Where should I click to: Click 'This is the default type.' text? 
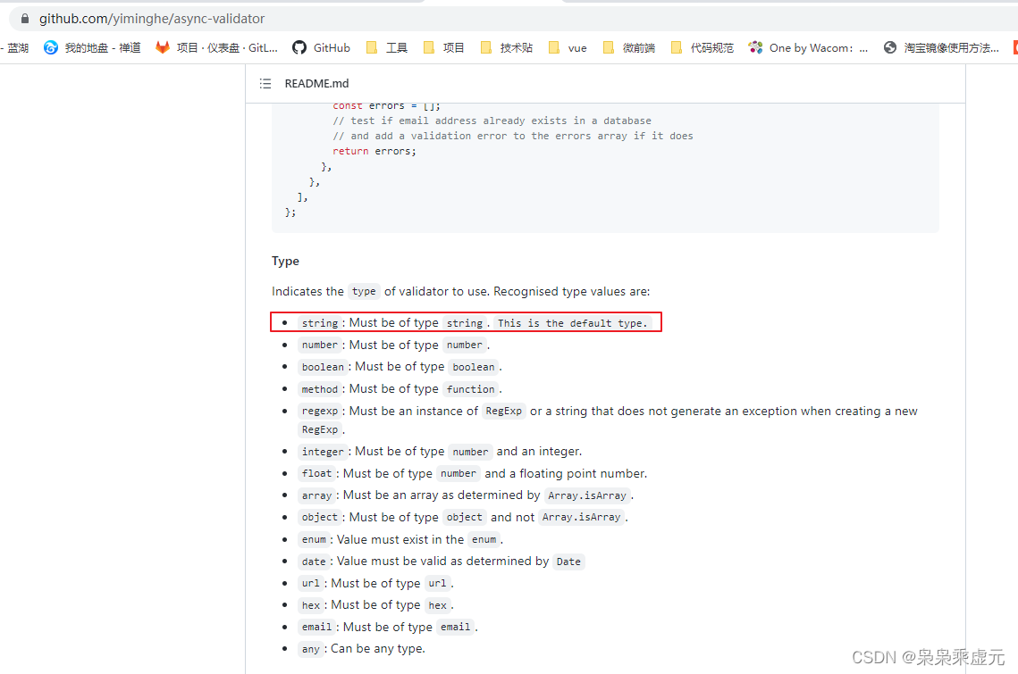click(573, 323)
